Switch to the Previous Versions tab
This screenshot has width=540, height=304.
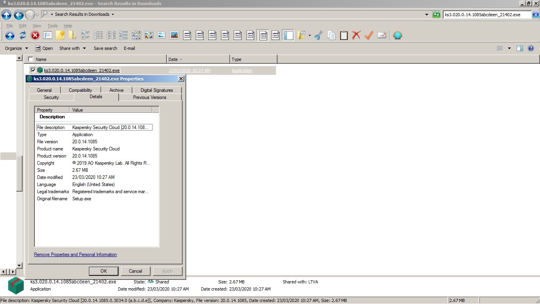(x=150, y=97)
